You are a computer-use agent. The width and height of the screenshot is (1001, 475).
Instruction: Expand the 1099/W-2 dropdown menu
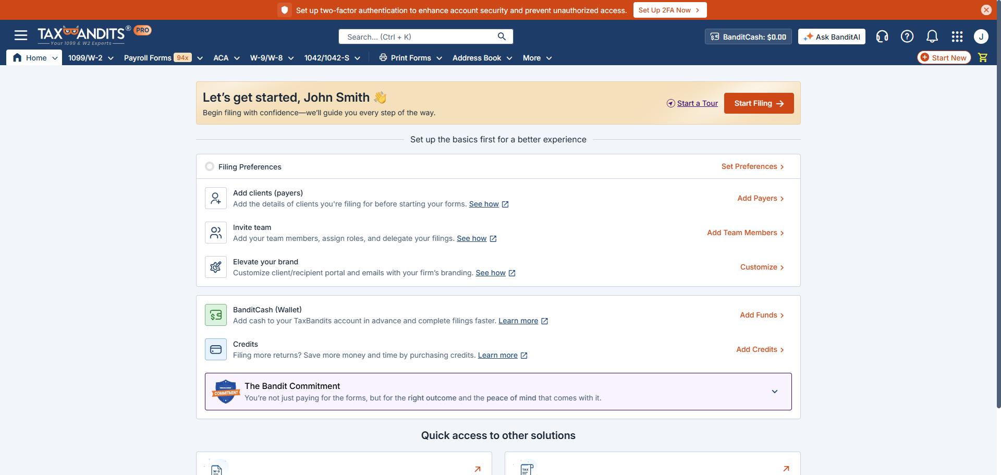pyautogui.click(x=91, y=58)
